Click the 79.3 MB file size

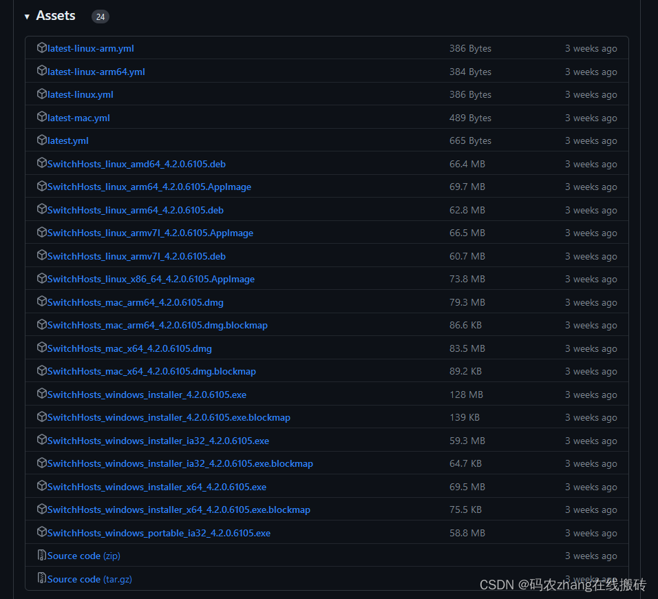[467, 303]
